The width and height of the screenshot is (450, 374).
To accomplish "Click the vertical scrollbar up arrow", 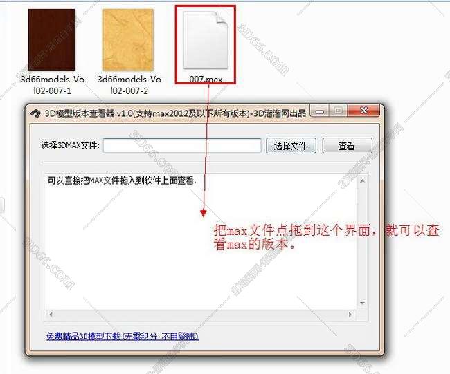I will coord(361,181).
